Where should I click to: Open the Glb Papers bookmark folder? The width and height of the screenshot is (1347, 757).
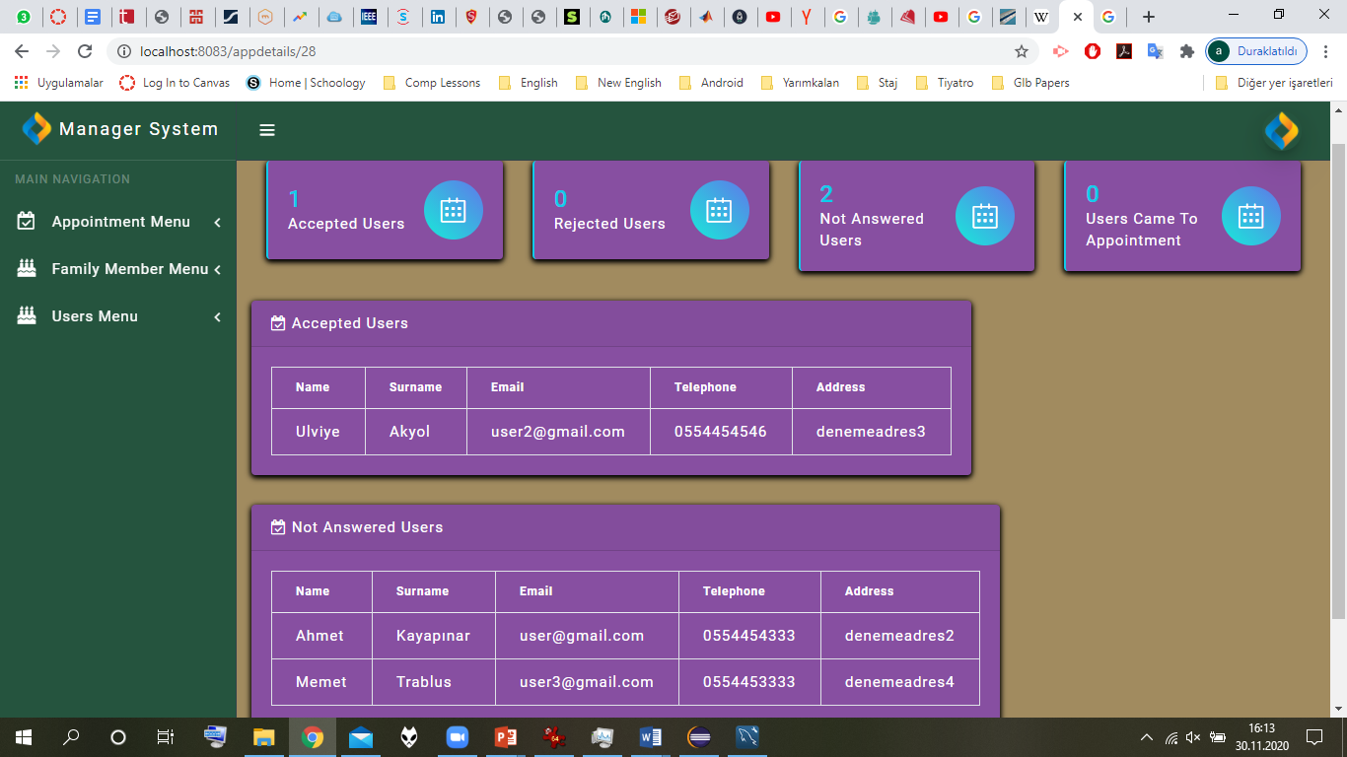(1030, 83)
